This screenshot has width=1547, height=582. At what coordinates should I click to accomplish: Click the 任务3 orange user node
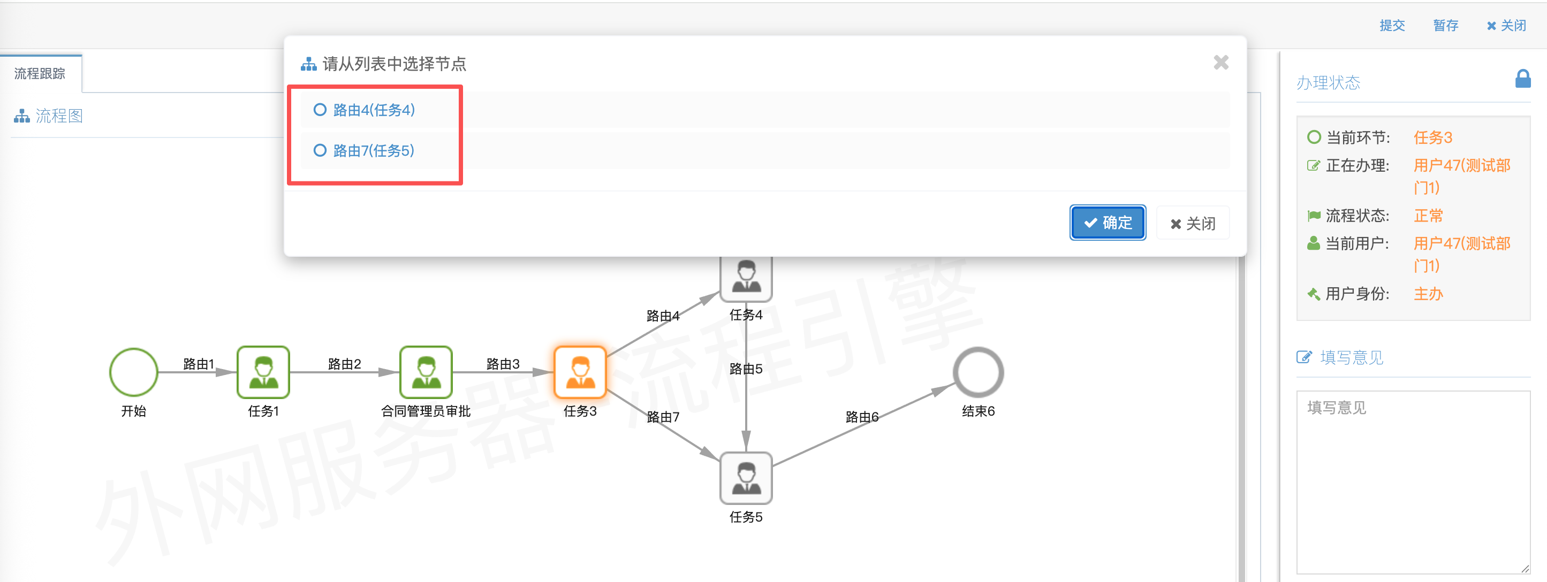tap(580, 372)
